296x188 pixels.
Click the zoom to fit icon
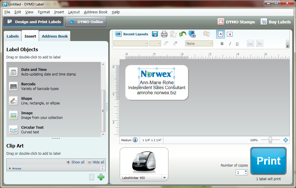286,140
